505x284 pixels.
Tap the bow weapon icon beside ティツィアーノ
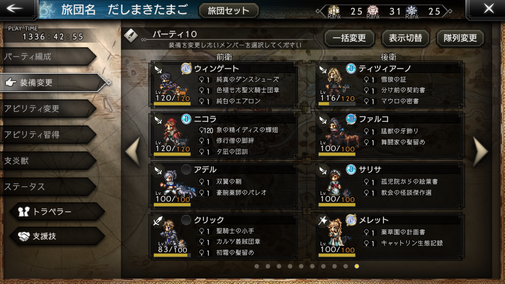(323, 69)
